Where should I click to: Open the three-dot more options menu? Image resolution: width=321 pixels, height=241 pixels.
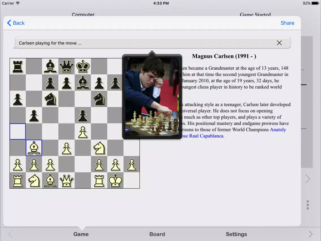307,205
